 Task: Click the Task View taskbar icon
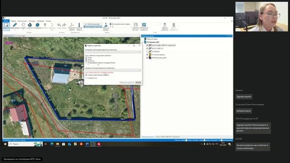(45, 144)
